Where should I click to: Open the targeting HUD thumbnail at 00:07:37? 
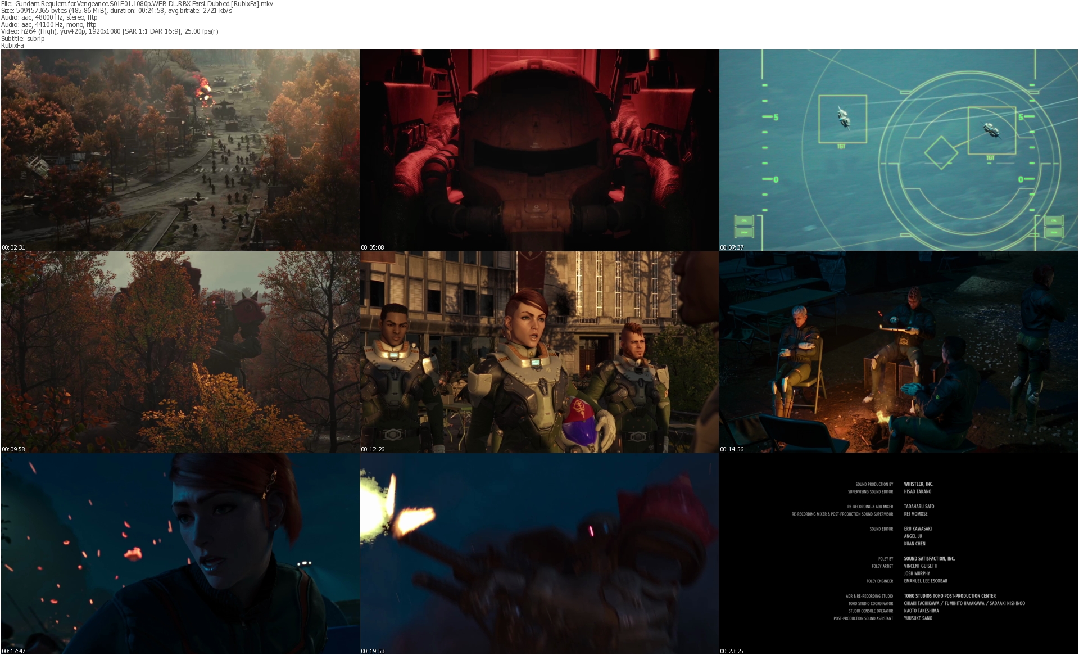pos(898,150)
